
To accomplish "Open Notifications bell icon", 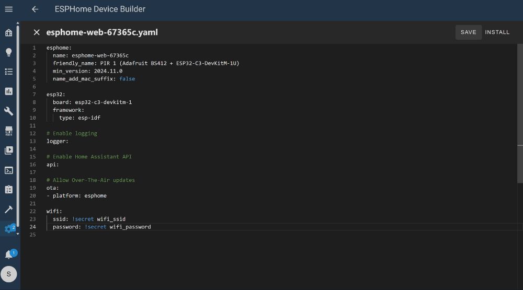I will pyautogui.click(x=9, y=254).
